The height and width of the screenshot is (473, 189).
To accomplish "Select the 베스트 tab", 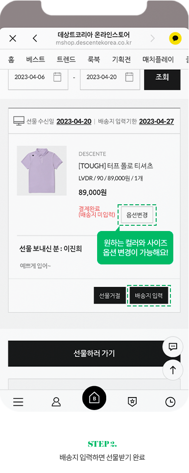I will [x=36, y=60].
